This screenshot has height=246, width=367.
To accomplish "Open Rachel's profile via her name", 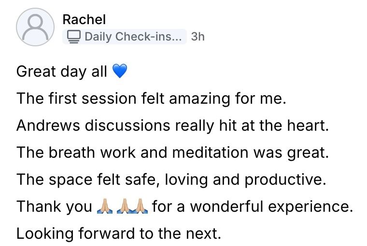I will click(x=84, y=19).
